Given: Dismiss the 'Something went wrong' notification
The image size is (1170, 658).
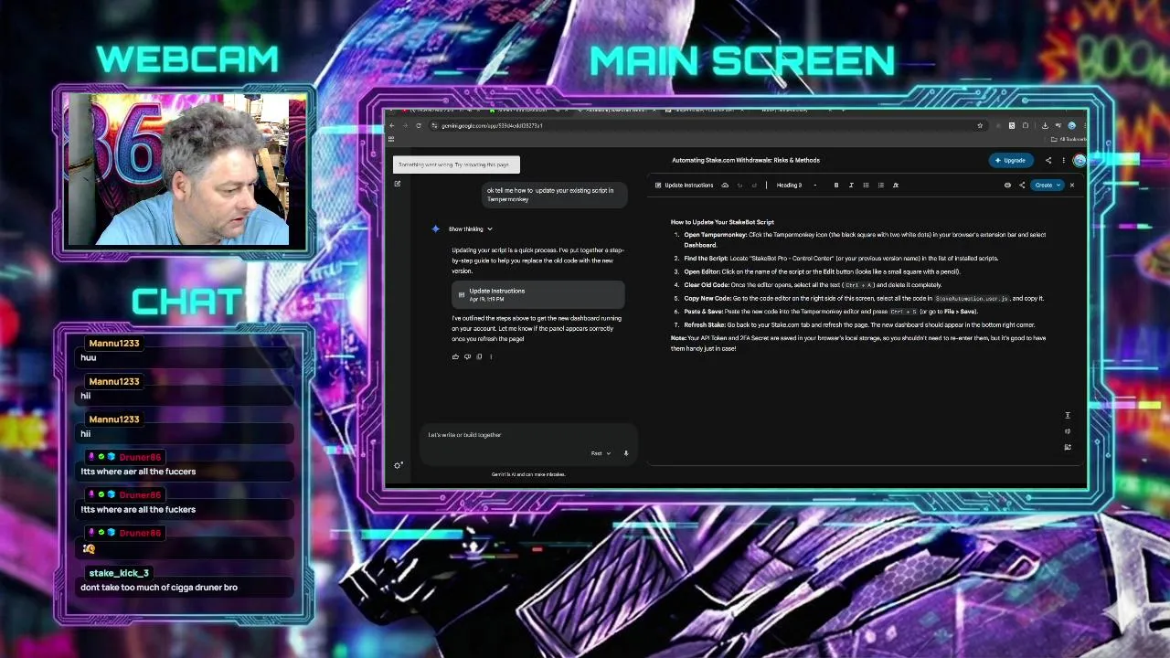Looking at the screenshot, I should point(456,164).
